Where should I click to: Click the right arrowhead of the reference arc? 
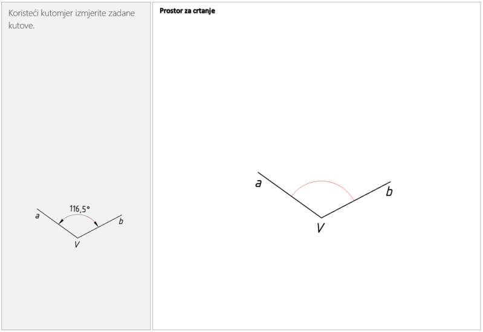point(96,223)
